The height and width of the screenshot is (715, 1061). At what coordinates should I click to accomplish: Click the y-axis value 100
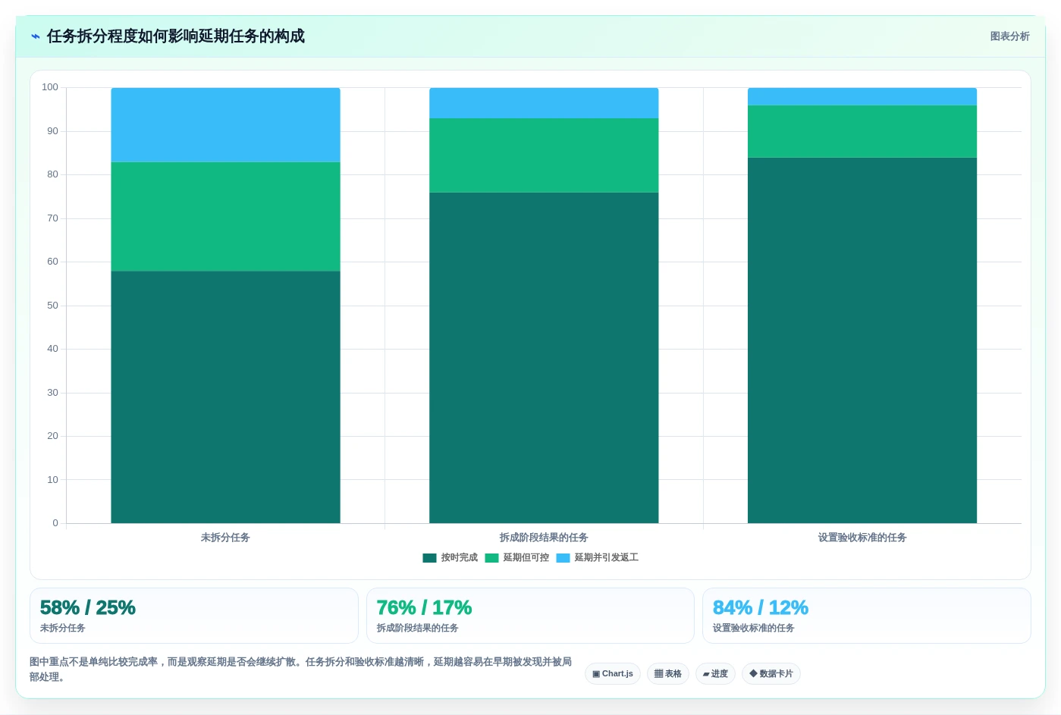pos(50,87)
